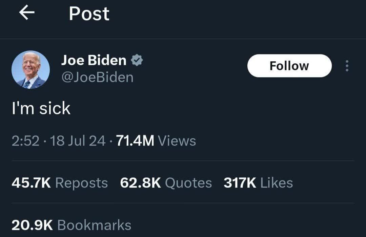Click the Bookmarks label
This screenshot has width=366, height=237.
coord(94,225)
